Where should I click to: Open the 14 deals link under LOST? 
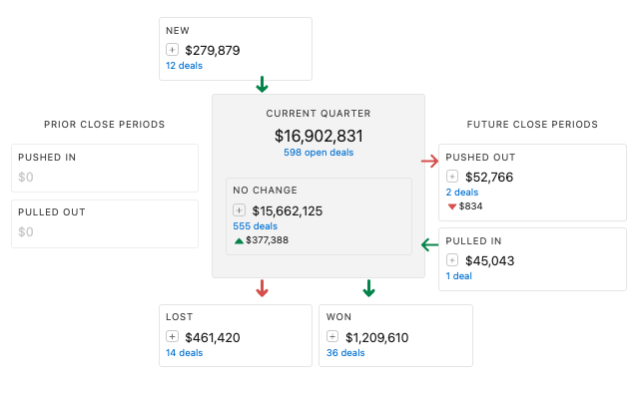pyautogui.click(x=184, y=353)
